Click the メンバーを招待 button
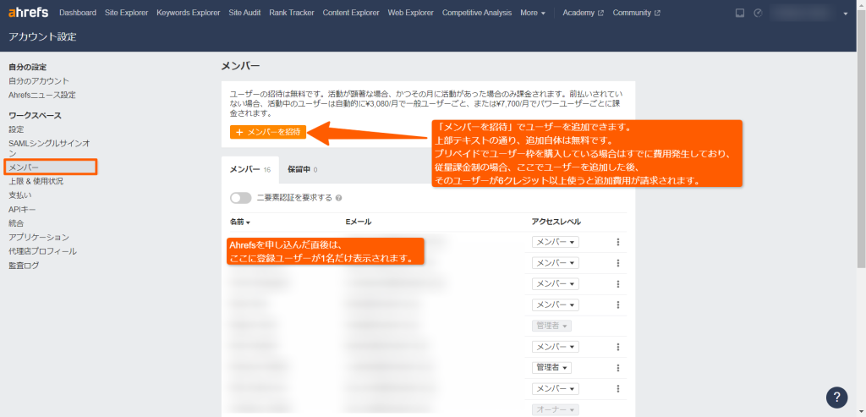 point(268,132)
